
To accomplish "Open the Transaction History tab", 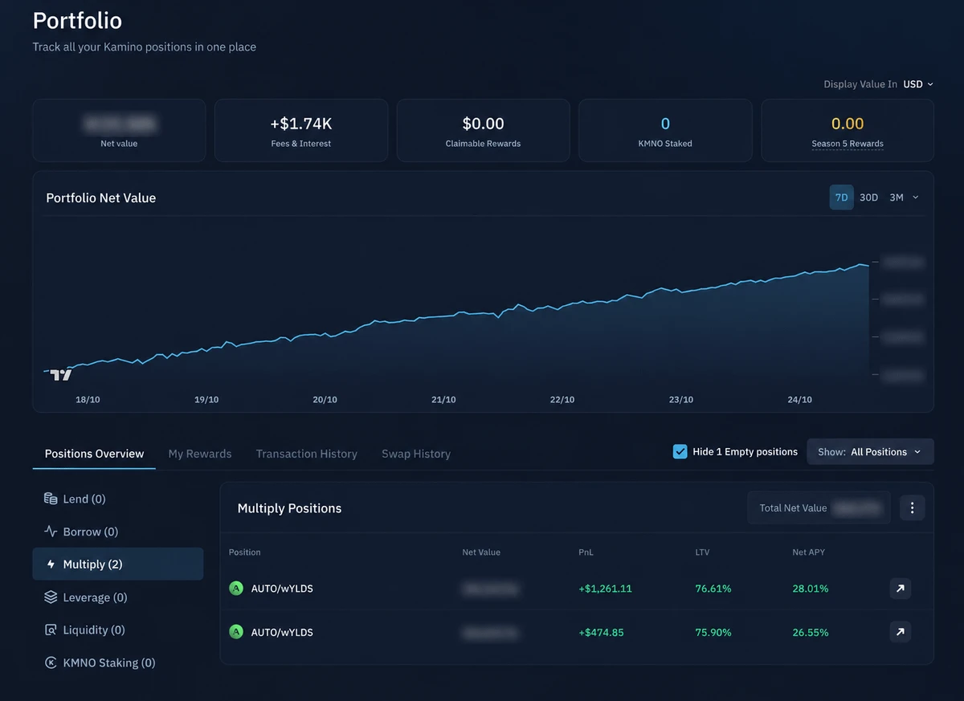I will pos(307,454).
